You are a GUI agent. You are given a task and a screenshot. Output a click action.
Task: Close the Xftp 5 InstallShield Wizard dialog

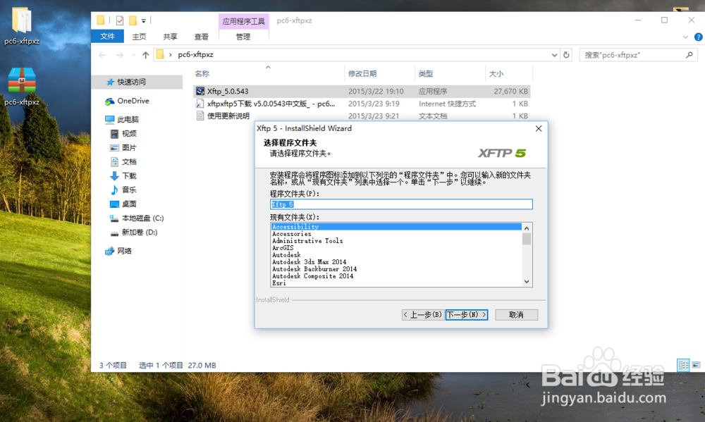click(x=539, y=128)
